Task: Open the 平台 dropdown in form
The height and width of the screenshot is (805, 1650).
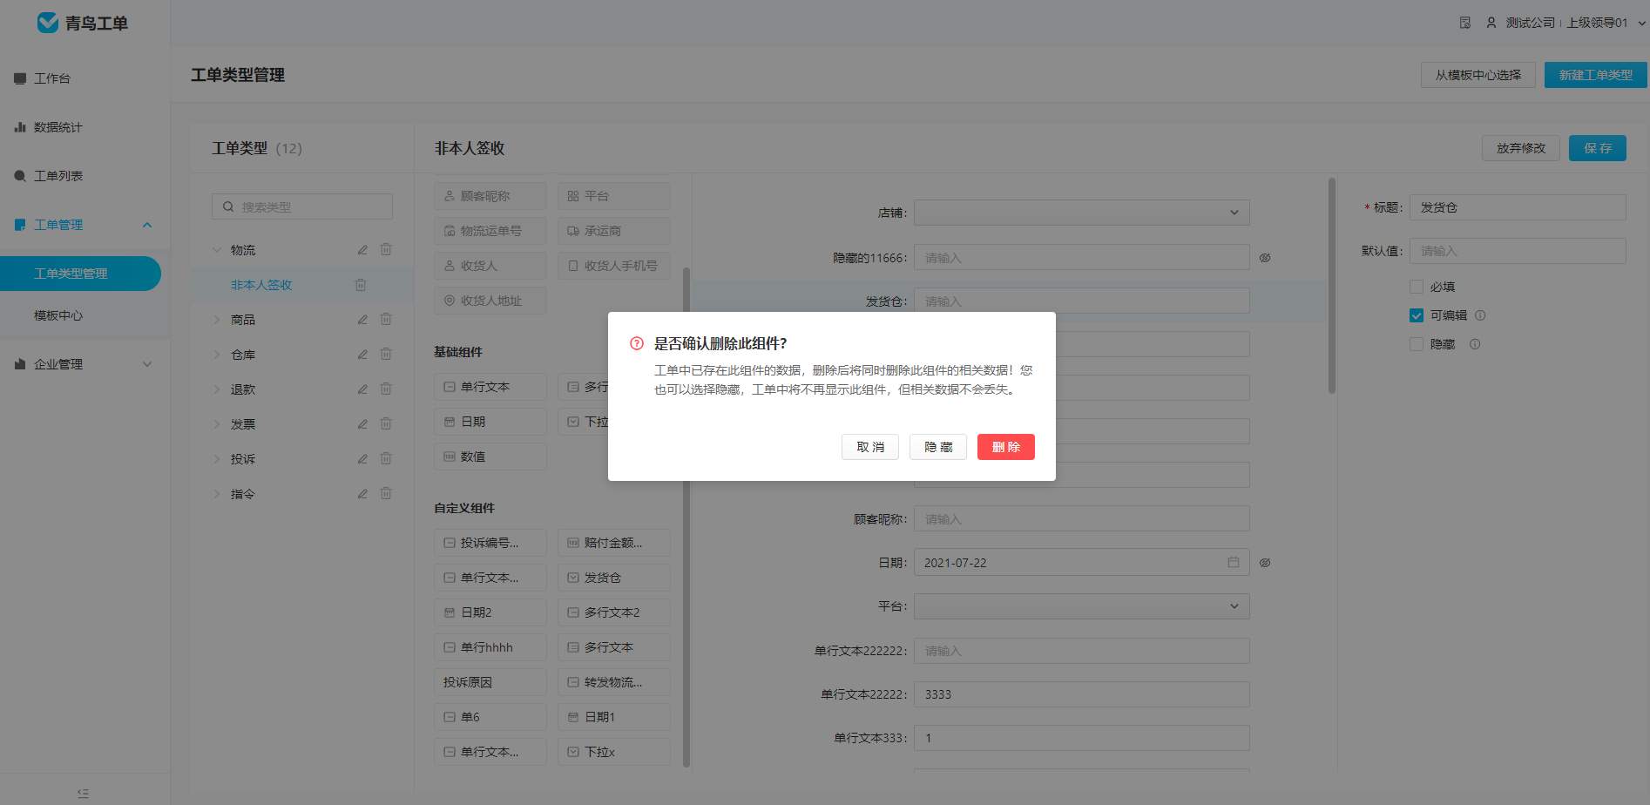Action: [x=1081, y=606]
